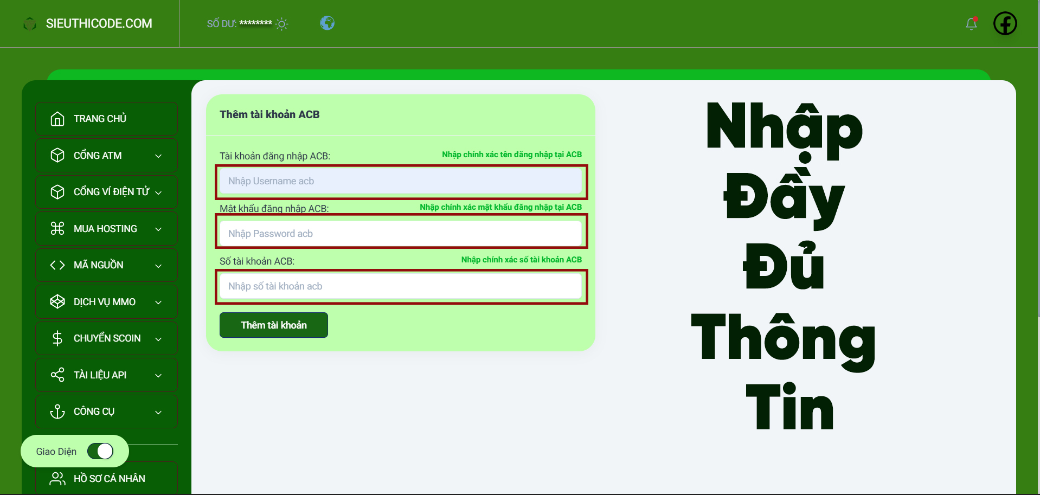Toggle the Giao Diện theme switch
Image resolution: width=1040 pixels, height=495 pixels.
tap(100, 451)
